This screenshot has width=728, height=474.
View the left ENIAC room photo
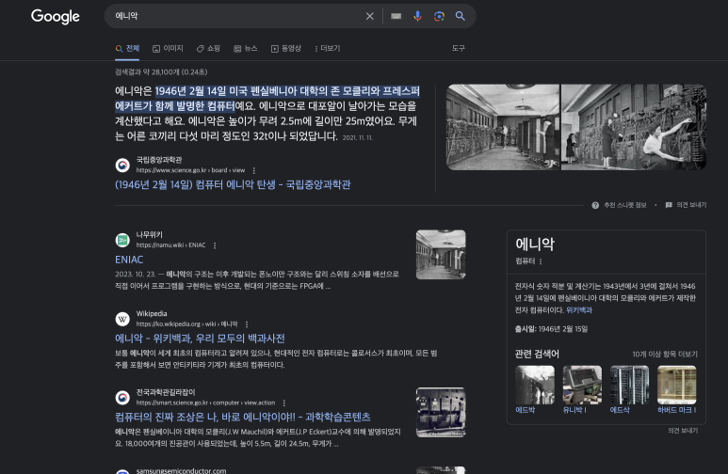click(503, 127)
